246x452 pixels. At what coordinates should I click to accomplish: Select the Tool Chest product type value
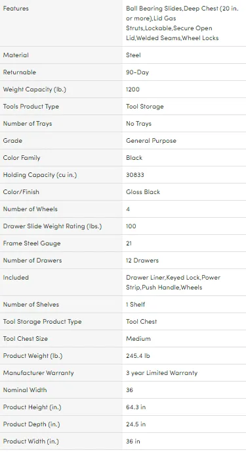point(142,322)
